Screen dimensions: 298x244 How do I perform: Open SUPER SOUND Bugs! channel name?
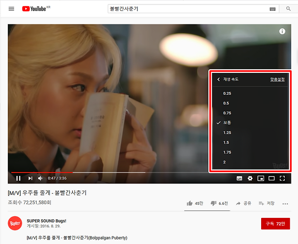[x=46, y=221]
